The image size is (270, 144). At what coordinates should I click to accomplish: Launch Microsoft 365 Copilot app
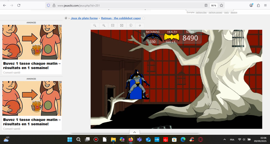(122, 140)
